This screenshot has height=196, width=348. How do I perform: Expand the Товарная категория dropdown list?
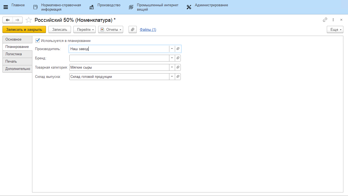[x=172, y=68]
